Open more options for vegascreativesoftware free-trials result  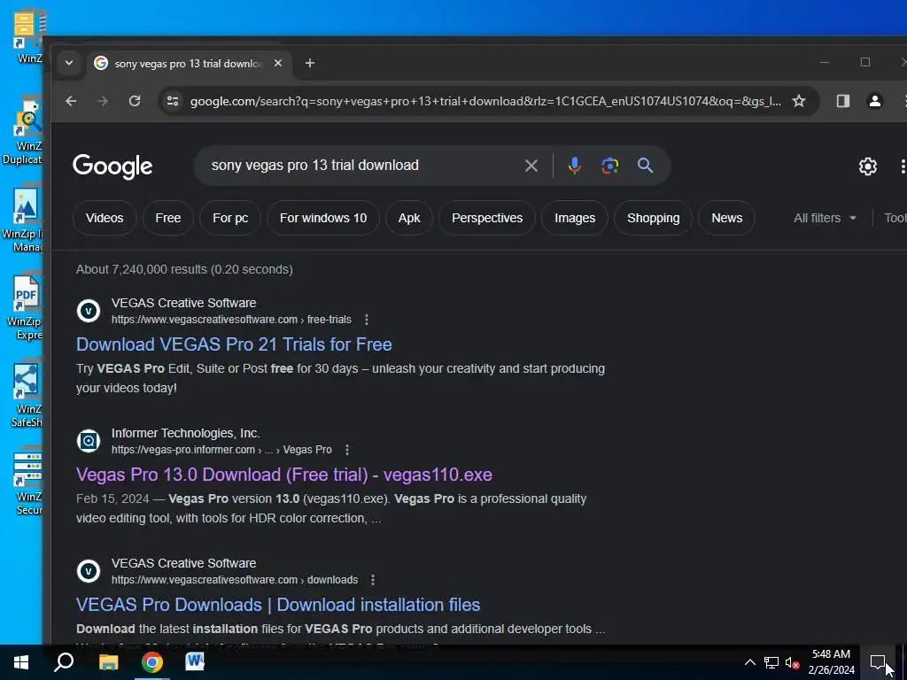point(367,320)
